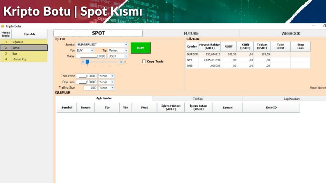The image size is (326, 183).
Task: Select the İsmail account row
Action: click(24, 48)
